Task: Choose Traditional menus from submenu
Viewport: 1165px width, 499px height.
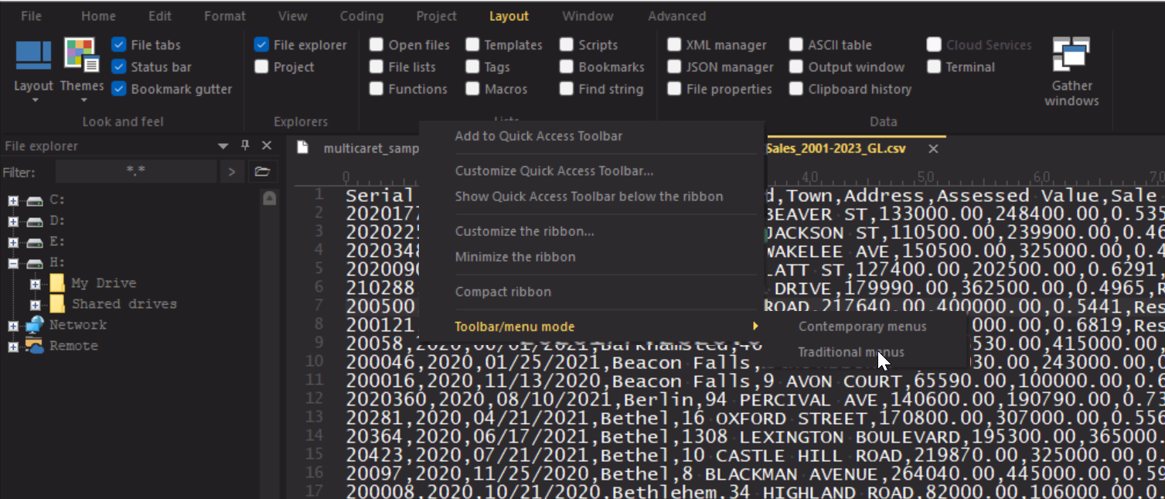Action: tap(850, 352)
